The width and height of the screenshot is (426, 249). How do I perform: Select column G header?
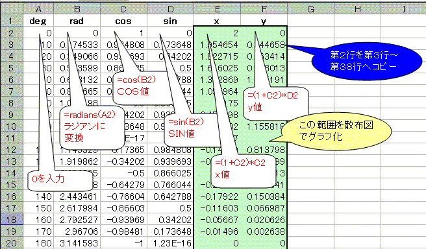310,9
